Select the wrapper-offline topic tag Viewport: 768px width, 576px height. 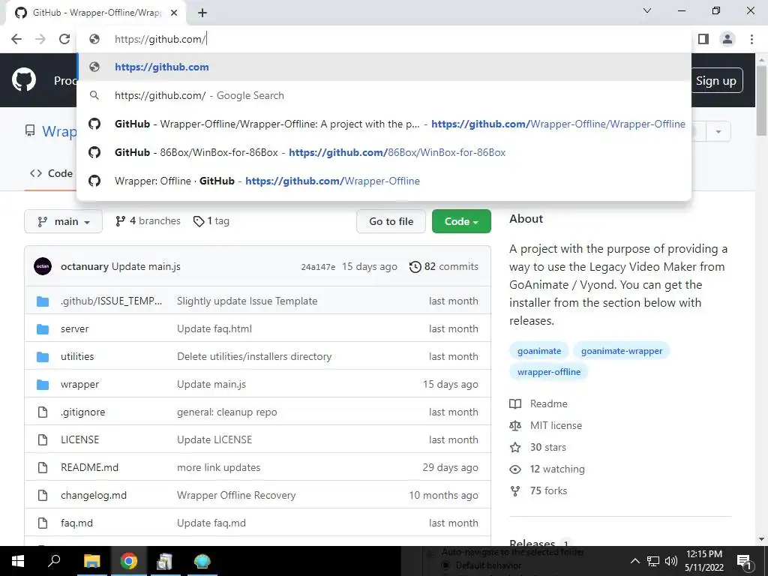pos(548,372)
